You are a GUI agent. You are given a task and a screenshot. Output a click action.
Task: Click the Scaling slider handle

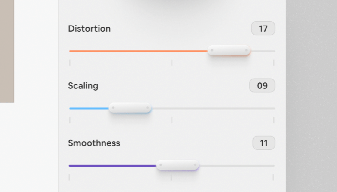pyautogui.click(x=130, y=108)
